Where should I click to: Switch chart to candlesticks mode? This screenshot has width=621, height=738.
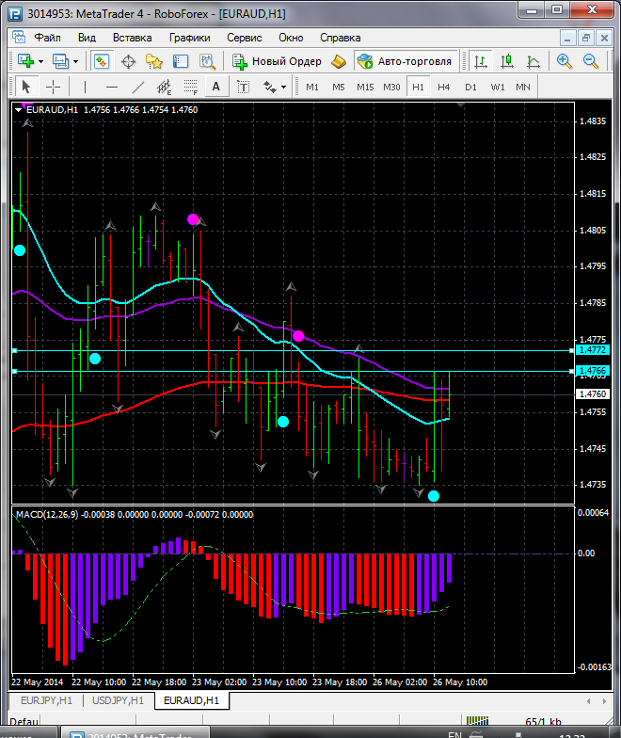pos(507,61)
